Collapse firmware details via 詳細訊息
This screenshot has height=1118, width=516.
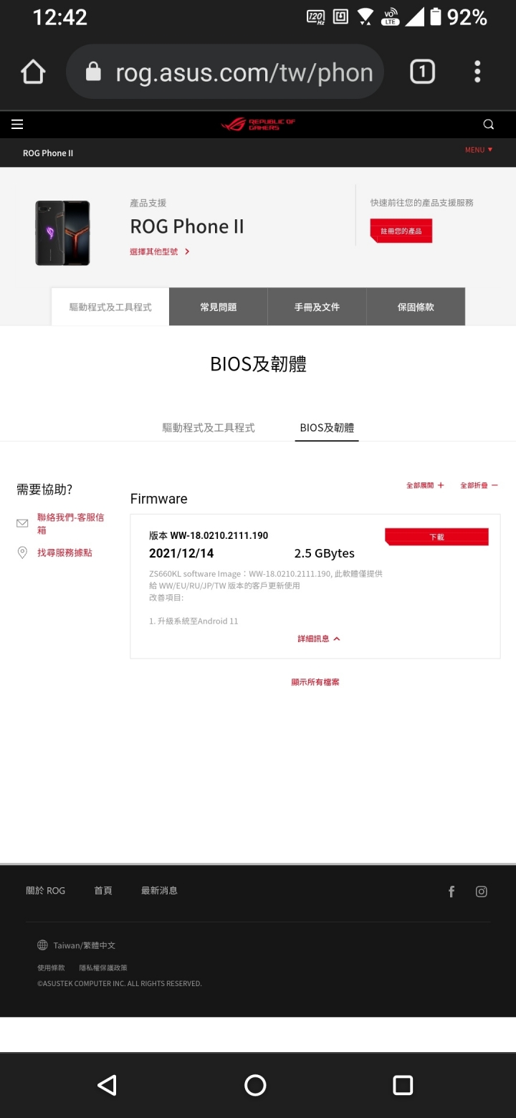point(319,639)
